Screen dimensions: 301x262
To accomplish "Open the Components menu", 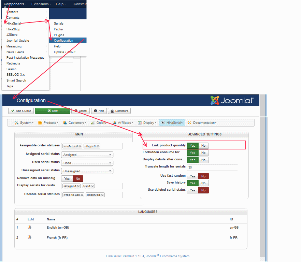I will click(15, 4).
